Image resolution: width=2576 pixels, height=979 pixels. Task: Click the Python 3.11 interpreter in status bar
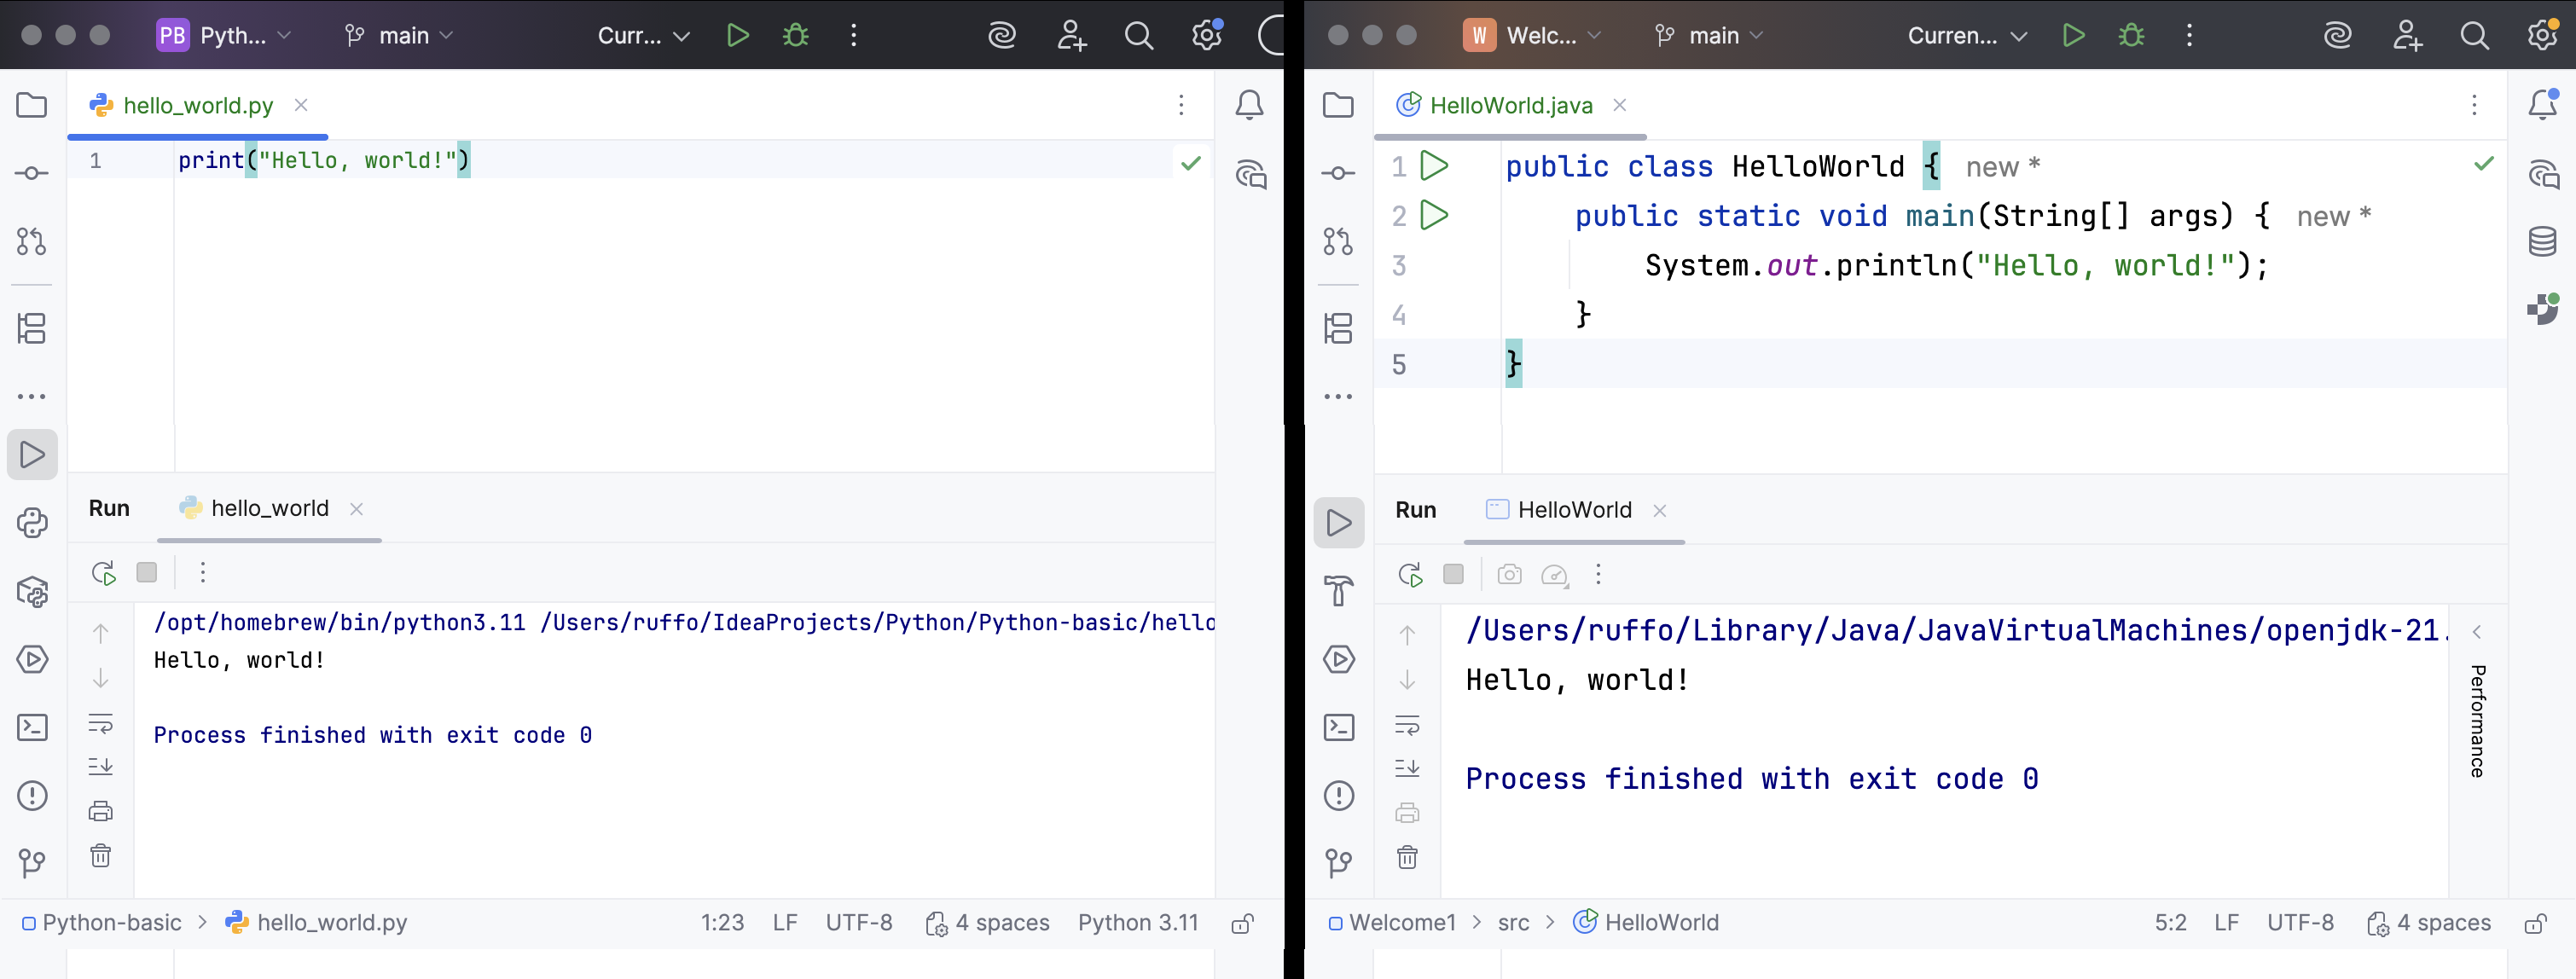click(1137, 923)
